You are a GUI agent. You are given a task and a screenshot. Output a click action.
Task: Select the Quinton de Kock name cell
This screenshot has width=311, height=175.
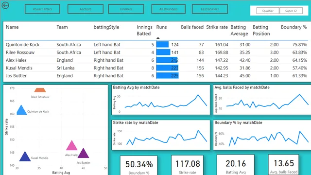coord(23,45)
